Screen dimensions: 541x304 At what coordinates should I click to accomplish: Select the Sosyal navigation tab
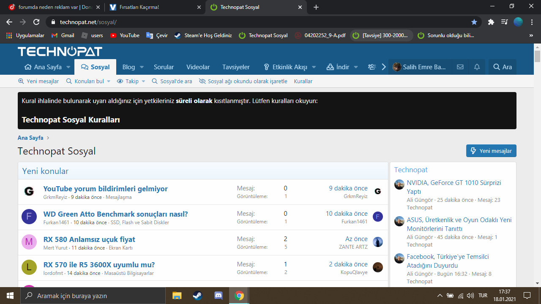(96, 67)
